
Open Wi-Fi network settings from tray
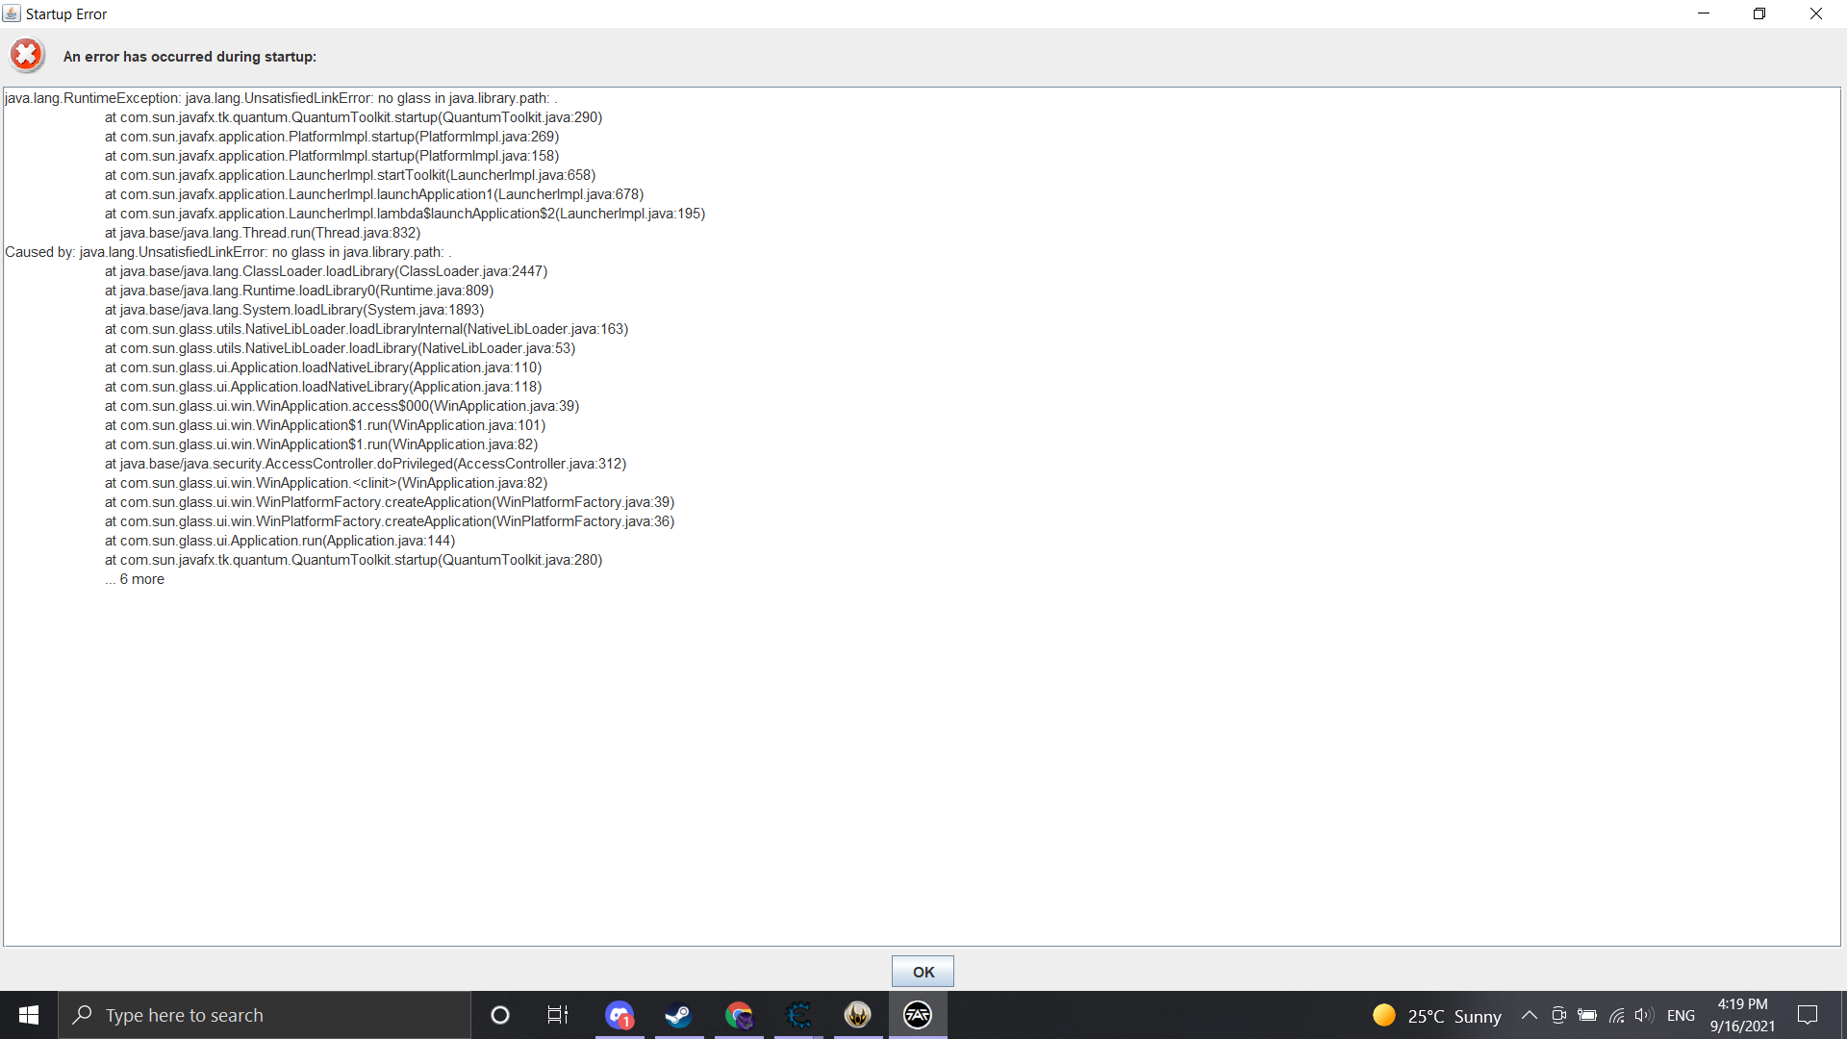[x=1615, y=1015]
